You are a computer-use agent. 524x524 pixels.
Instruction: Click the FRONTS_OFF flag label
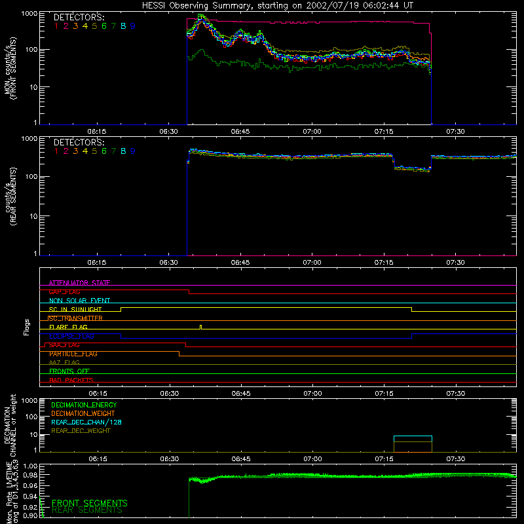coord(69,371)
